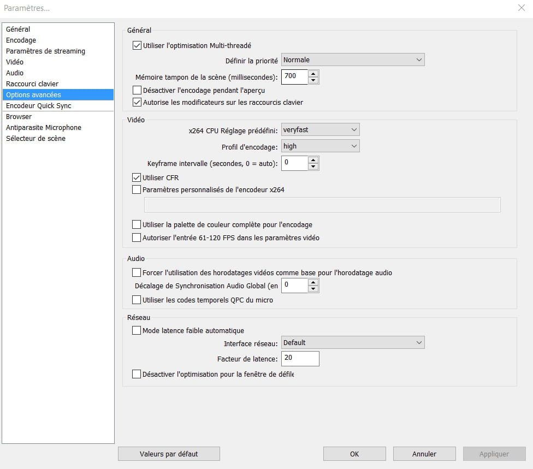Select Browser in the sidebar list
This screenshot has width=533, height=469.
[58, 117]
